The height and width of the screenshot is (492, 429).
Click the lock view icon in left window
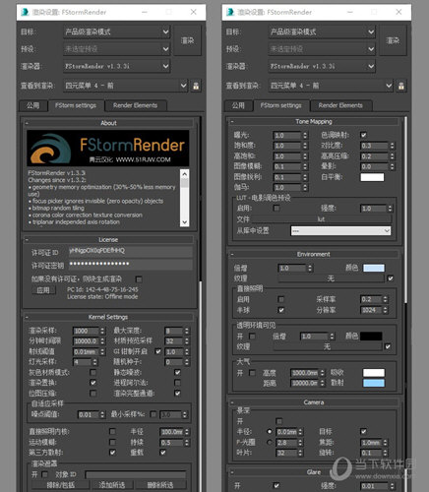pos(196,86)
